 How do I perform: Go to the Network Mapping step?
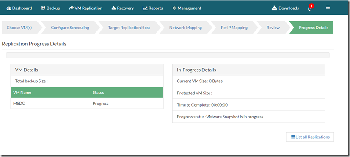point(185,28)
